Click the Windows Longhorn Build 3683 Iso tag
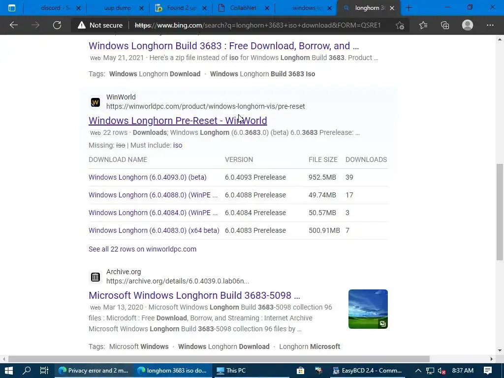504x378 pixels. [x=262, y=74]
